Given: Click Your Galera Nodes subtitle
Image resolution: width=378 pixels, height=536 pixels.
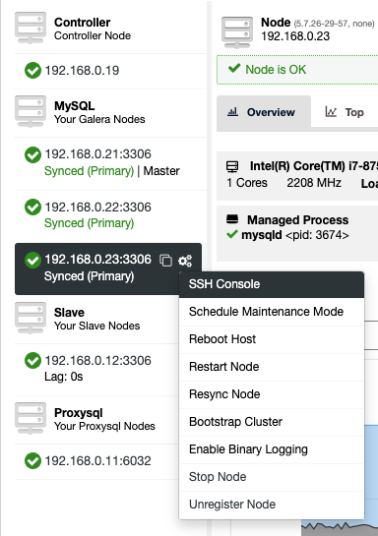Looking at the screenshot, I should pyautogui.click(x=99, y=119).
